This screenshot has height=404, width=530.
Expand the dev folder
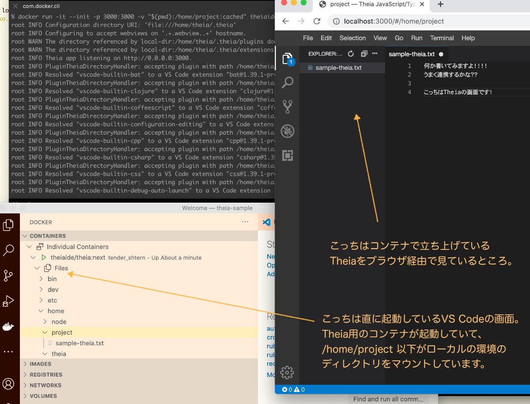[41, 290]
